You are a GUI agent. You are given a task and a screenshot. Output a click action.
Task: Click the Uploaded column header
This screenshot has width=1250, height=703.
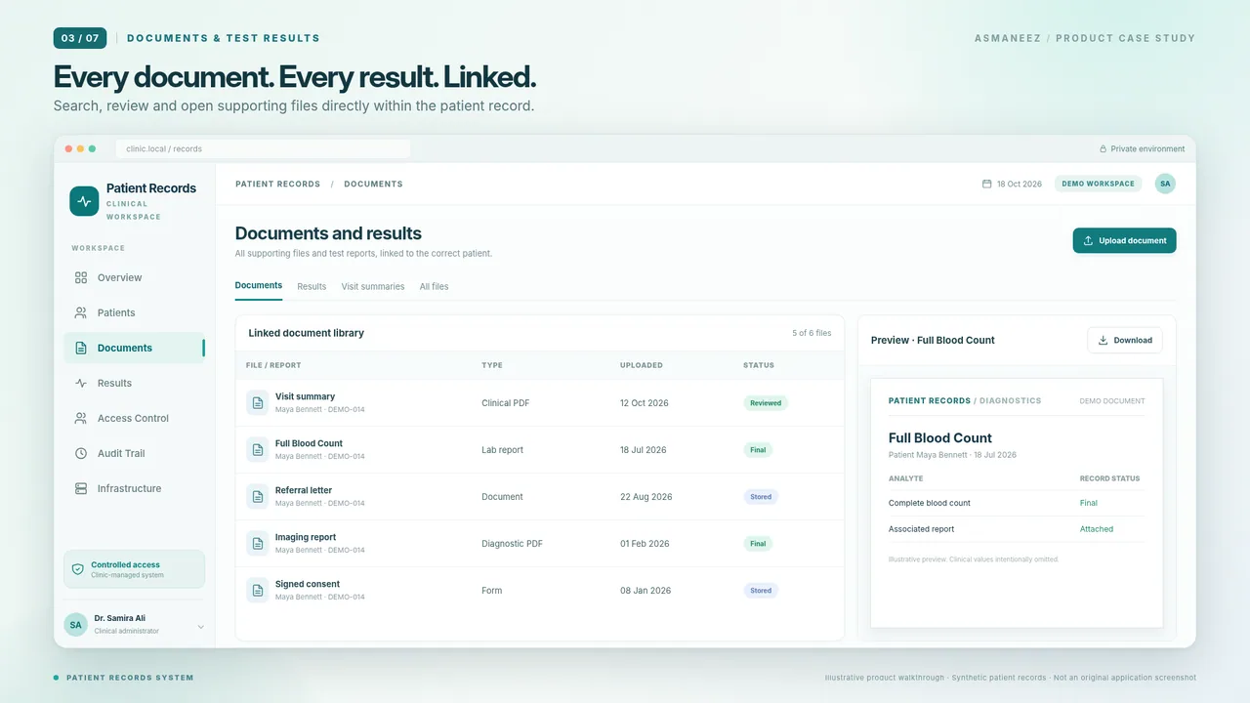click(x=642, y=365)
